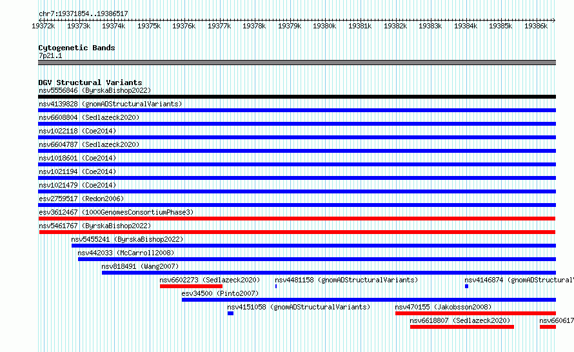The width and height of the screenshot is (574, 352).
Task: Click the chr7:19371854..19386517 coordinate label
Action: click(x=83, y=14)
